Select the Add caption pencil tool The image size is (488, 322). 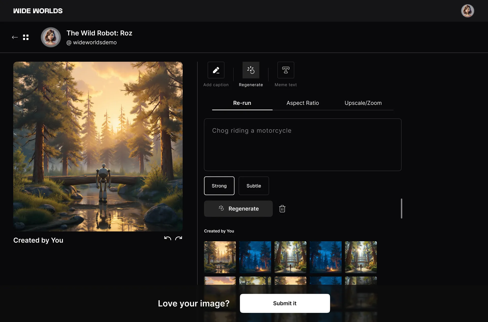[x=216, y=70]
